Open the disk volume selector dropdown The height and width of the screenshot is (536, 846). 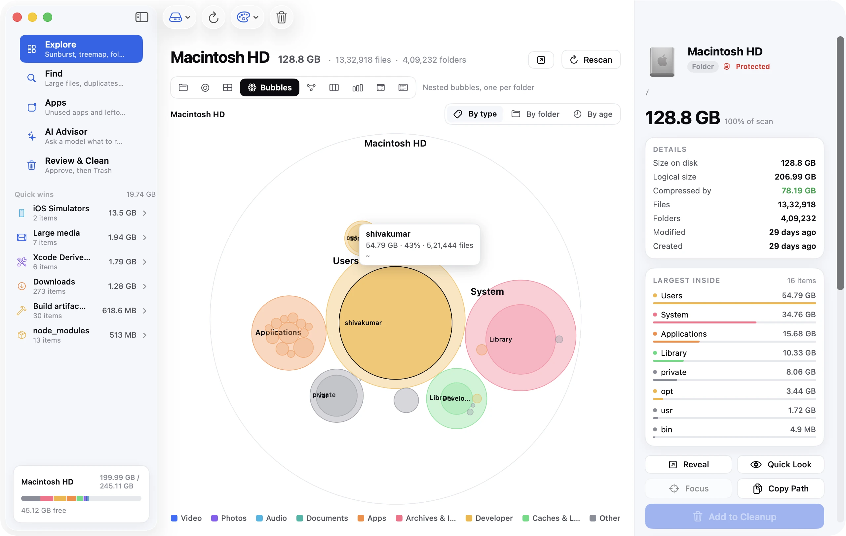pos(179,17)
